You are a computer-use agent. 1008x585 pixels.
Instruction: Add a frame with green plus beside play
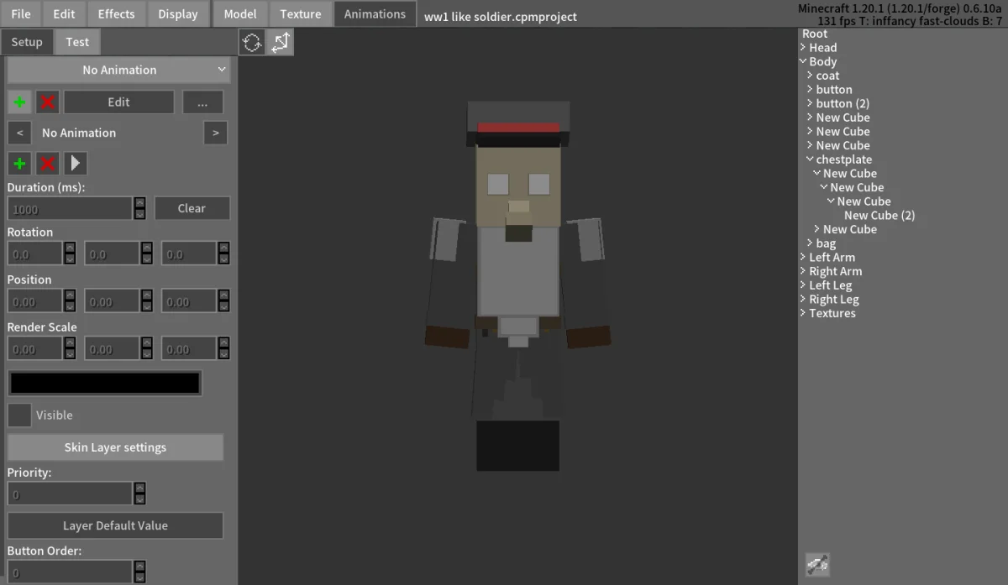coord(19,163)
